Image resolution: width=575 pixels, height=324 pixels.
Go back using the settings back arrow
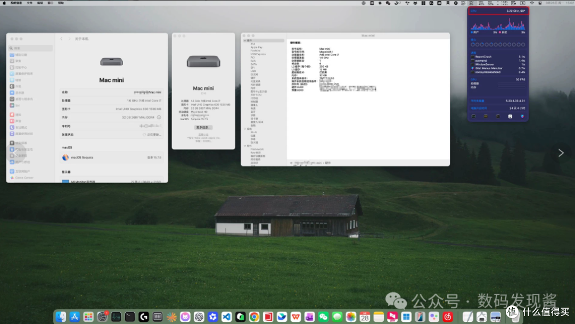(x=61, y=38)
